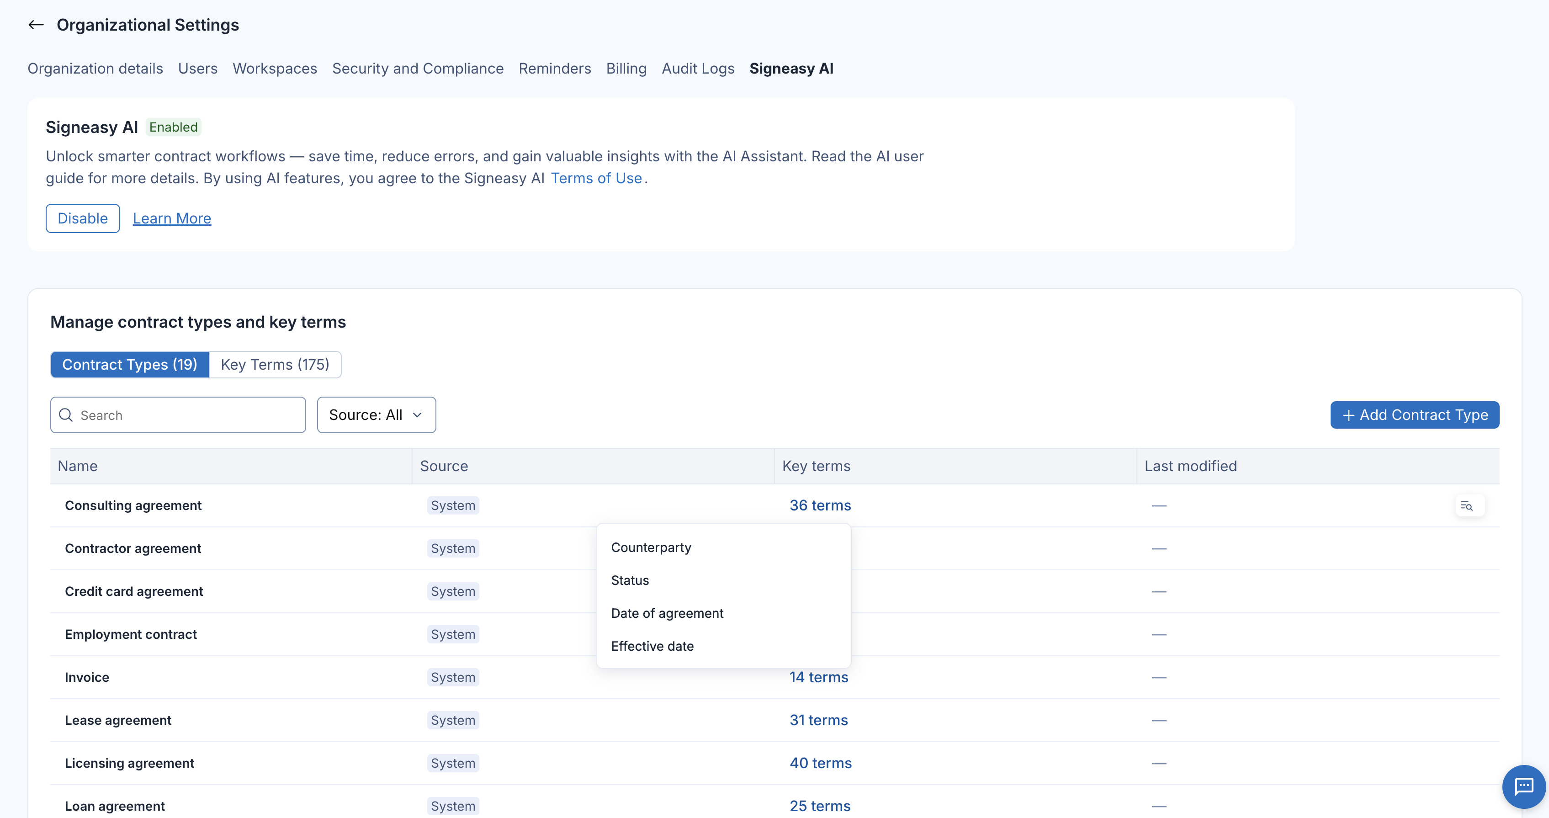
Task: Open the Security and Compliance tab
Action: pos(418,69)
